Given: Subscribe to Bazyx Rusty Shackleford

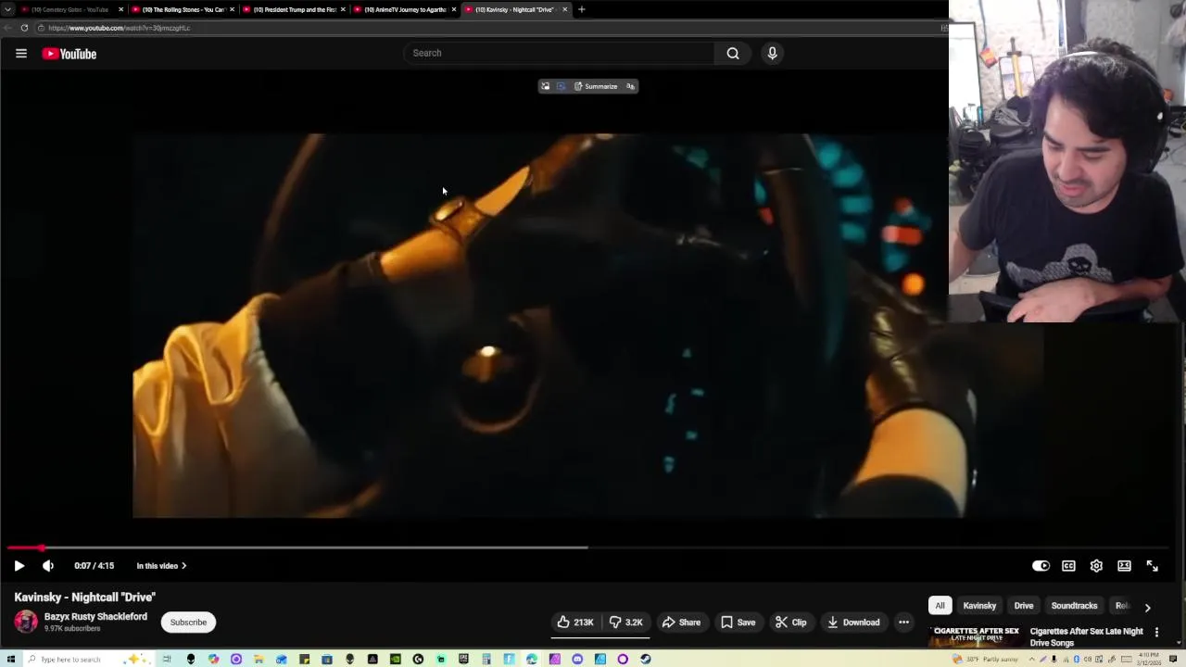Looking at the screenshot, I should tap(188, 622).
